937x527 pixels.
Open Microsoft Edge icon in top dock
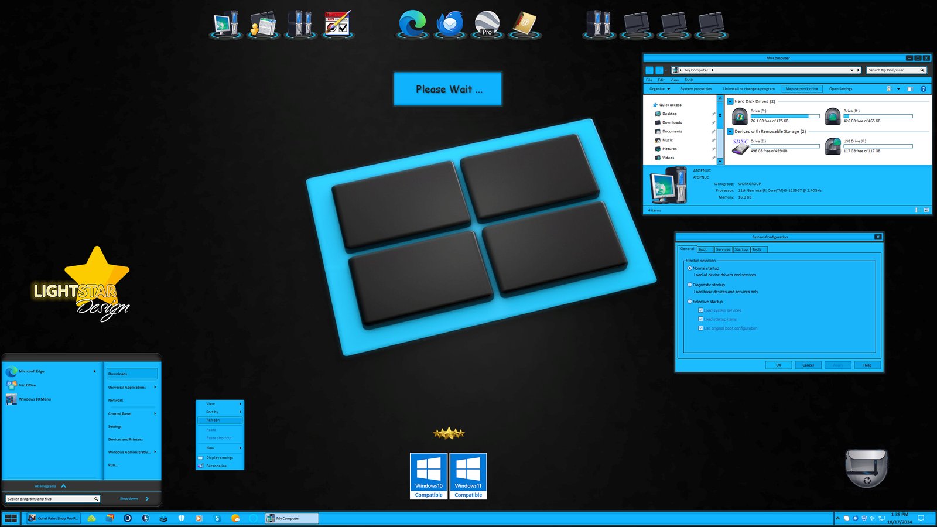point(412,25)
